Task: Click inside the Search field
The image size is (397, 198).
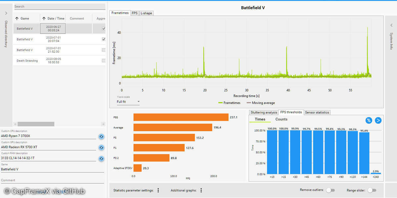Action: click(x=60, y=6)
